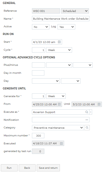
Task: Open first Day dropdown
Action: click(46, 81)
